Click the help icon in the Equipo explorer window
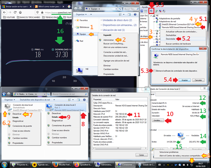The image size is (211, 168). click(x=135, y=14)
